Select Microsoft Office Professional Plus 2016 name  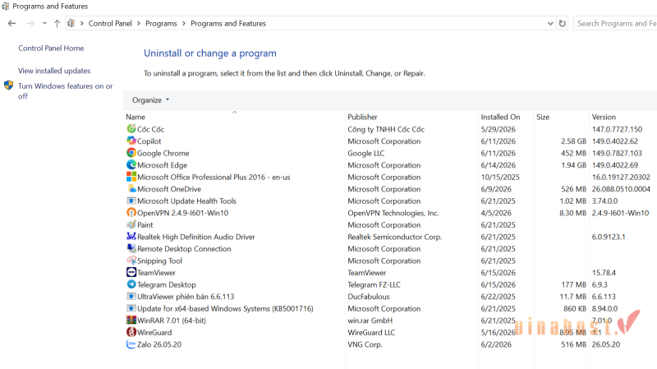coord(214,177)
